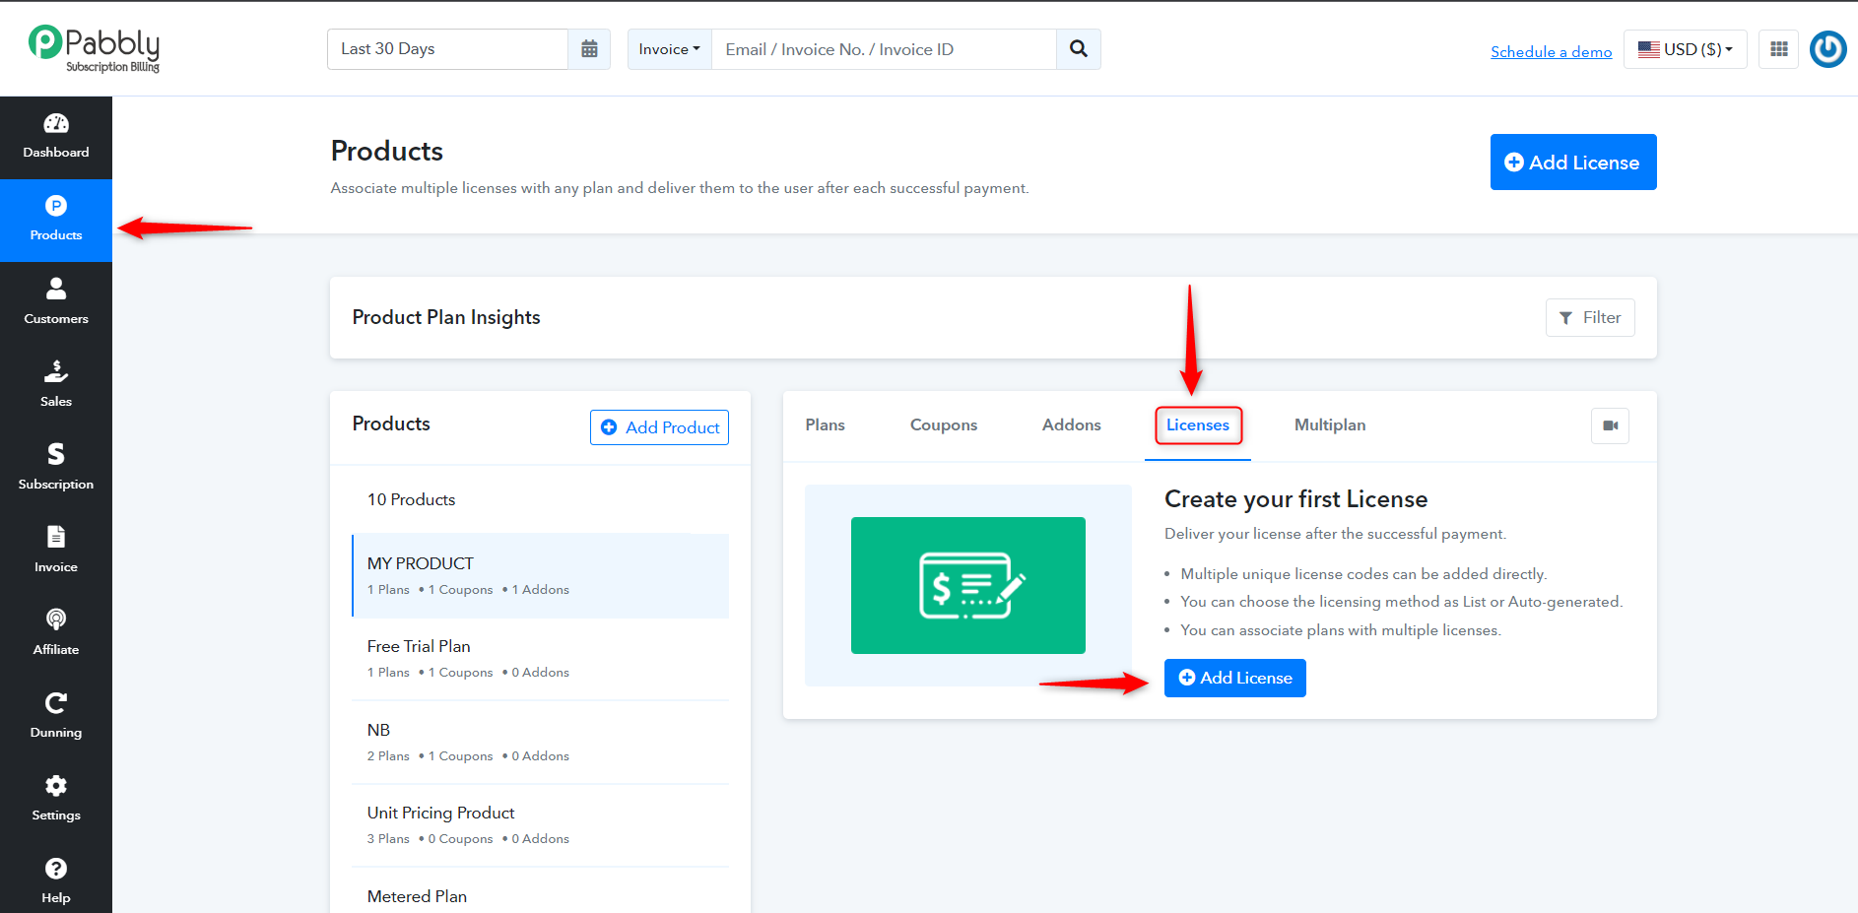Switch to the Multiplan tab
Image resolution: width=1858 pixels, height=913 pixels.
pyautogui.click(x=1330, y=425)
